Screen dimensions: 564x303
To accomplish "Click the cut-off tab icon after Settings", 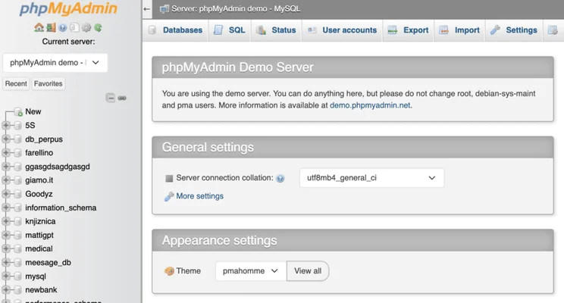I will pos(553,30).
